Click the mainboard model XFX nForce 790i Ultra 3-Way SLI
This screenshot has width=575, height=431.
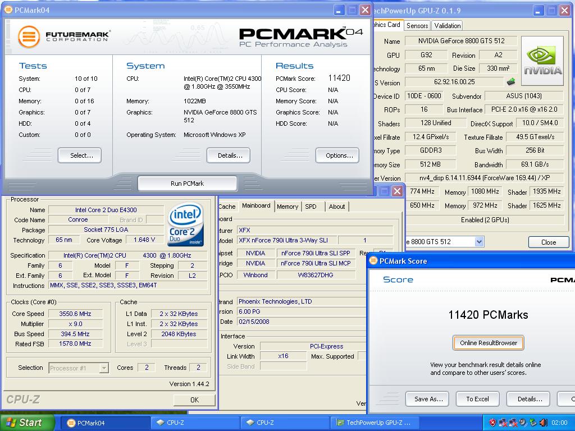[287, 240]
